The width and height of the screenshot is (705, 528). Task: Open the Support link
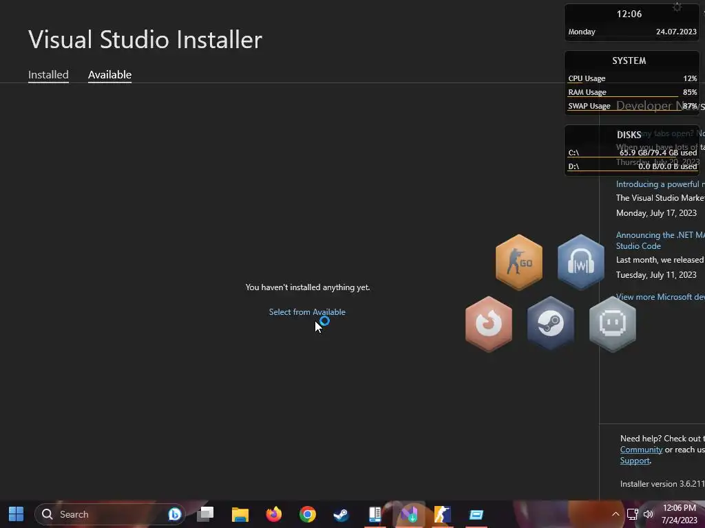635,461
